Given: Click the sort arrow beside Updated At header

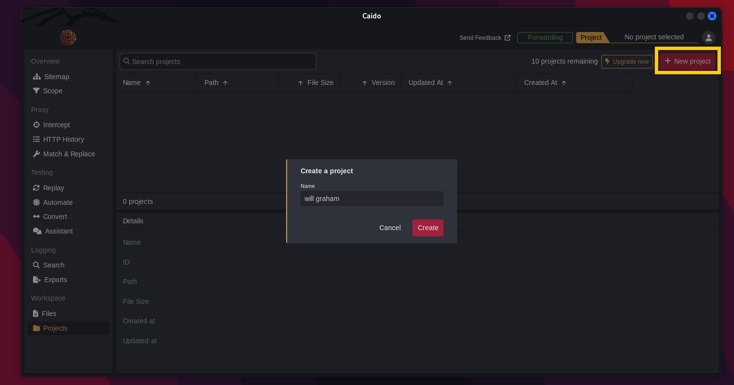Looking at the screenshot, I should 450,83.
